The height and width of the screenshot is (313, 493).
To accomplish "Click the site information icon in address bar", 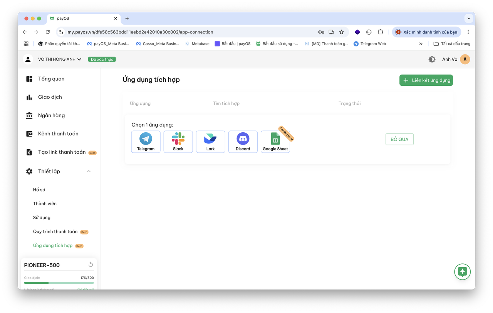I will [x=61, y=32].
